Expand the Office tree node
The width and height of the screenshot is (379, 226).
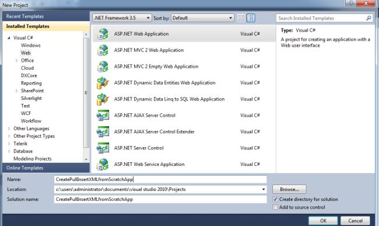point(17,61)
